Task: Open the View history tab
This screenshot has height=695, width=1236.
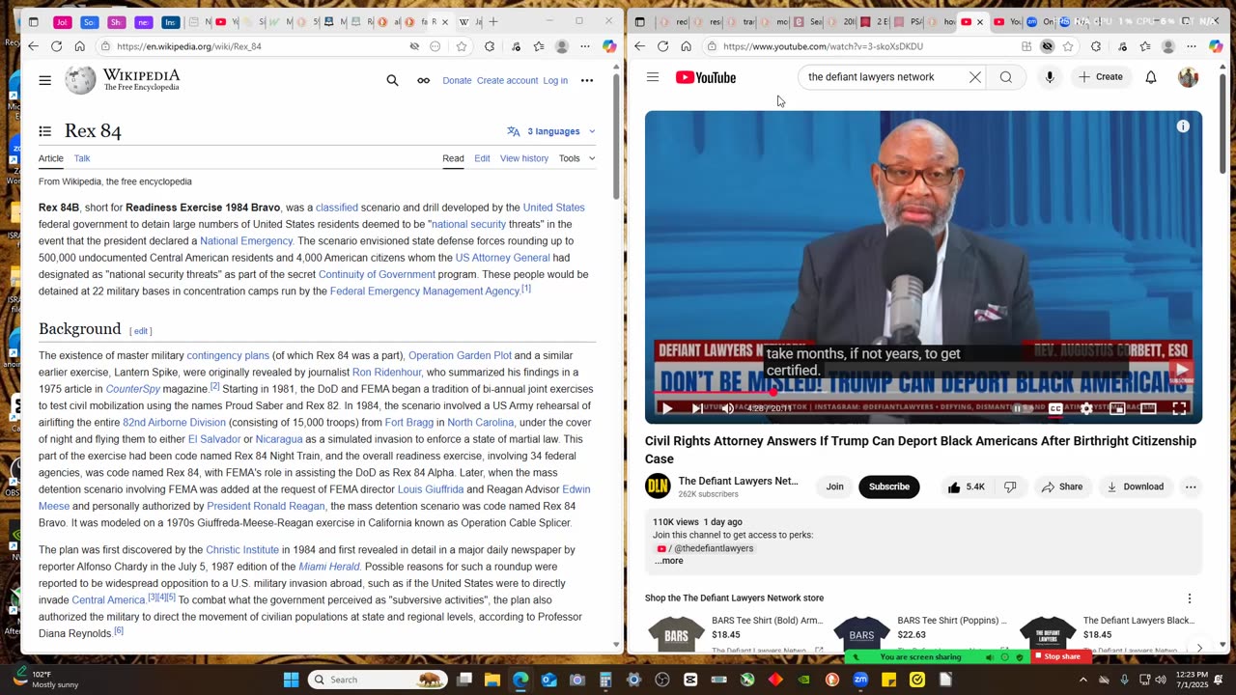Action: tap(524, 158)
